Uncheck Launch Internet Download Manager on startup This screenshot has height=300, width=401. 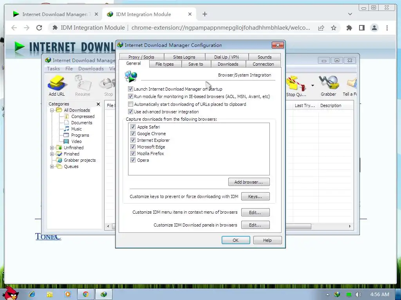130,89
